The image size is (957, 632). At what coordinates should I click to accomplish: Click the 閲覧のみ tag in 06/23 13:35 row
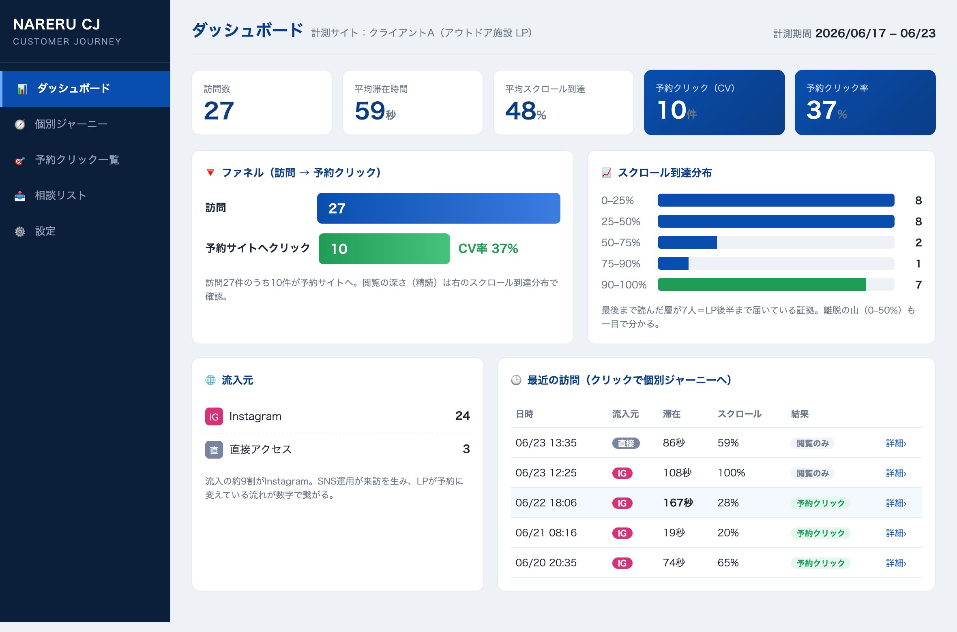click(813, 443)
